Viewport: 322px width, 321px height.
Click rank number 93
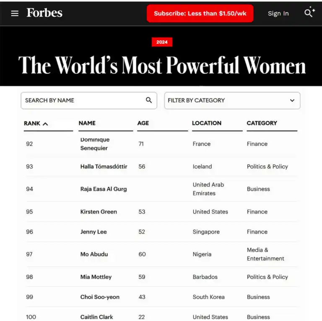coord(29,166)
